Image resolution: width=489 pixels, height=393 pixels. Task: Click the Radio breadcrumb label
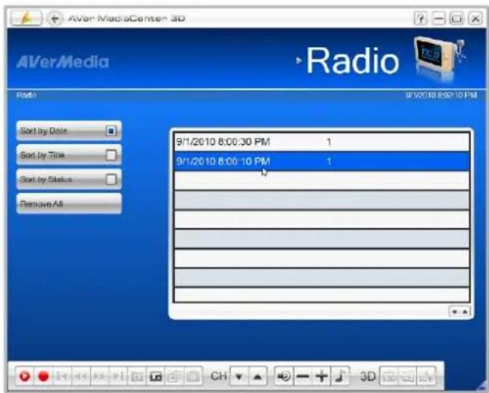pos(26,95)
